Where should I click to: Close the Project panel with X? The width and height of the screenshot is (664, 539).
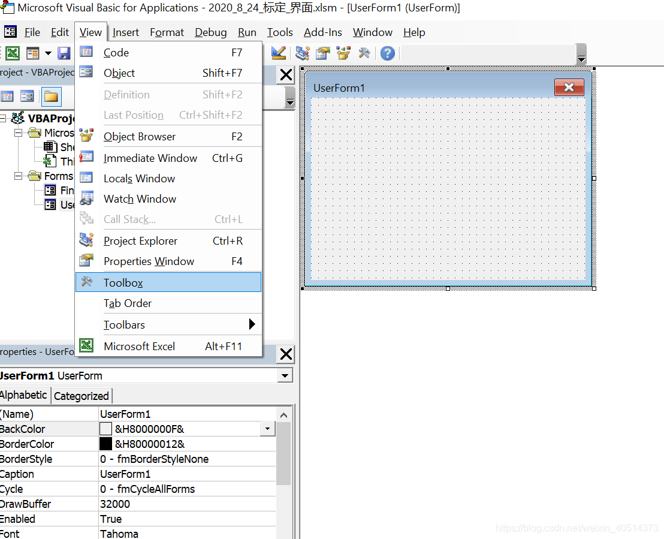[x=286, y=75]
